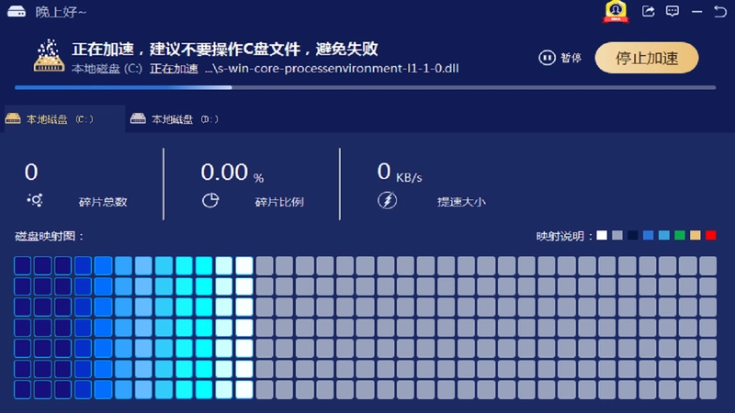Click the return back arrow icon
This screenshot has width=735, height=413.
pos(720,11)
